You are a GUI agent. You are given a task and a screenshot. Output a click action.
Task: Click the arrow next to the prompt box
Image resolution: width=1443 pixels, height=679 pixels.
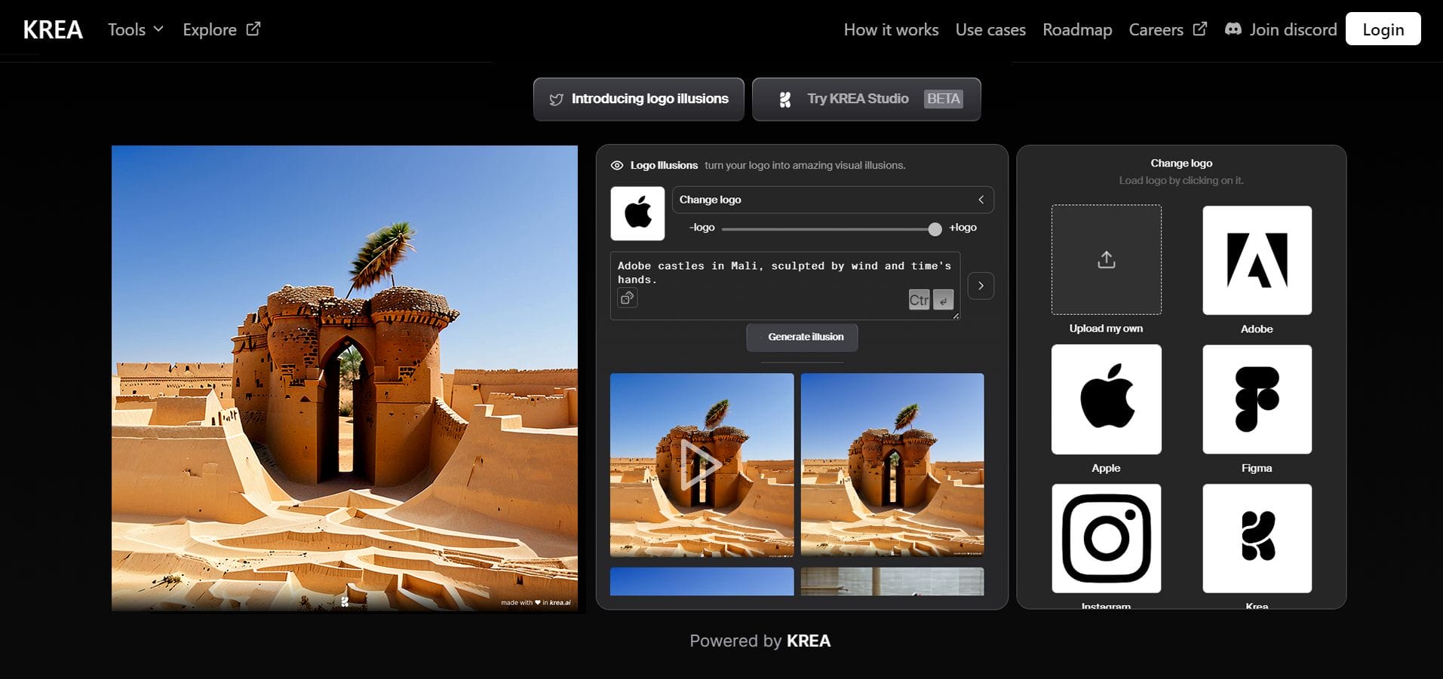[981, 286]
